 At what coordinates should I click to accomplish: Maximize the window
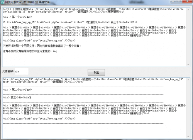pos(179,1)
